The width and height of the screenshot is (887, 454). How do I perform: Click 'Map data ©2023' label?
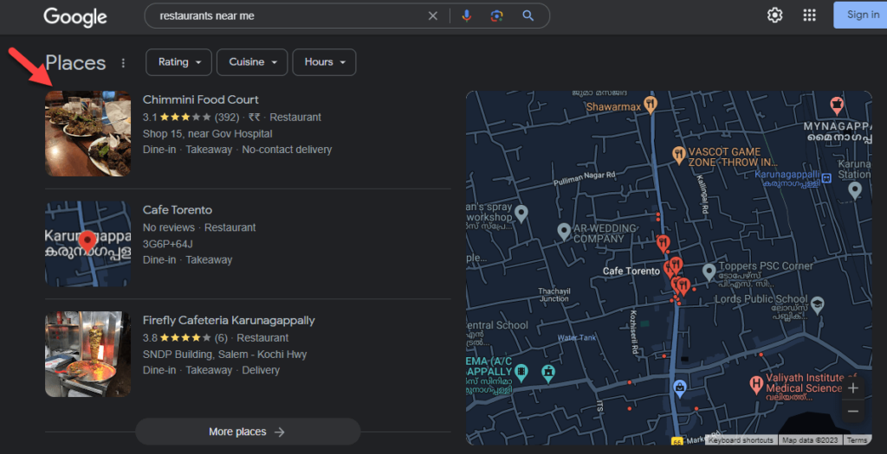tap(810, 440)
